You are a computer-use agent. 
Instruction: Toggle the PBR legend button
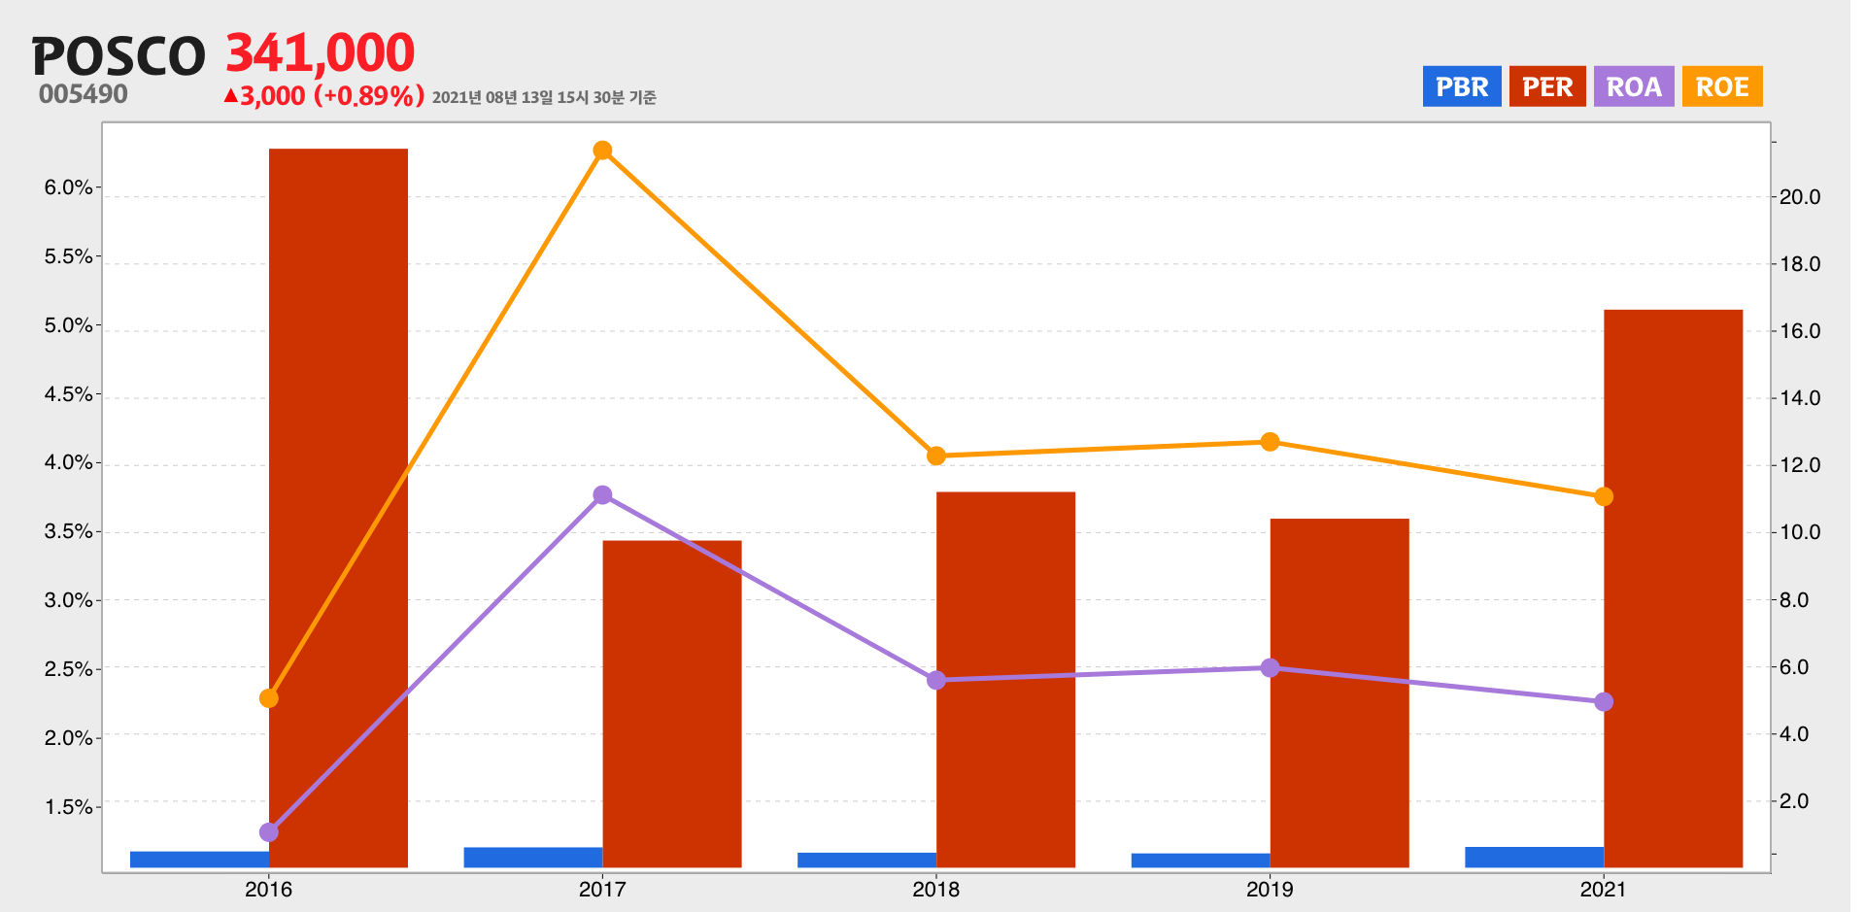[1462, 86]
